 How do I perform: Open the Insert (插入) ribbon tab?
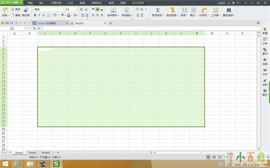(42, 3)
